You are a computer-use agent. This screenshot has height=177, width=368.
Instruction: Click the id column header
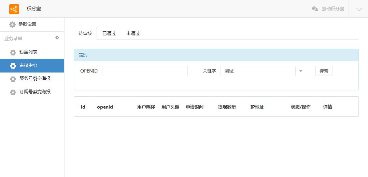point(83,107)
